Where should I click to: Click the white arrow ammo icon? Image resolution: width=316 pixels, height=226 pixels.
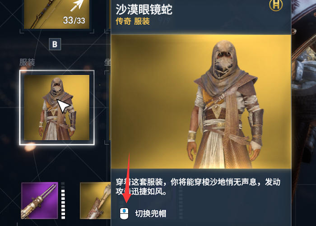click(77, 5)
